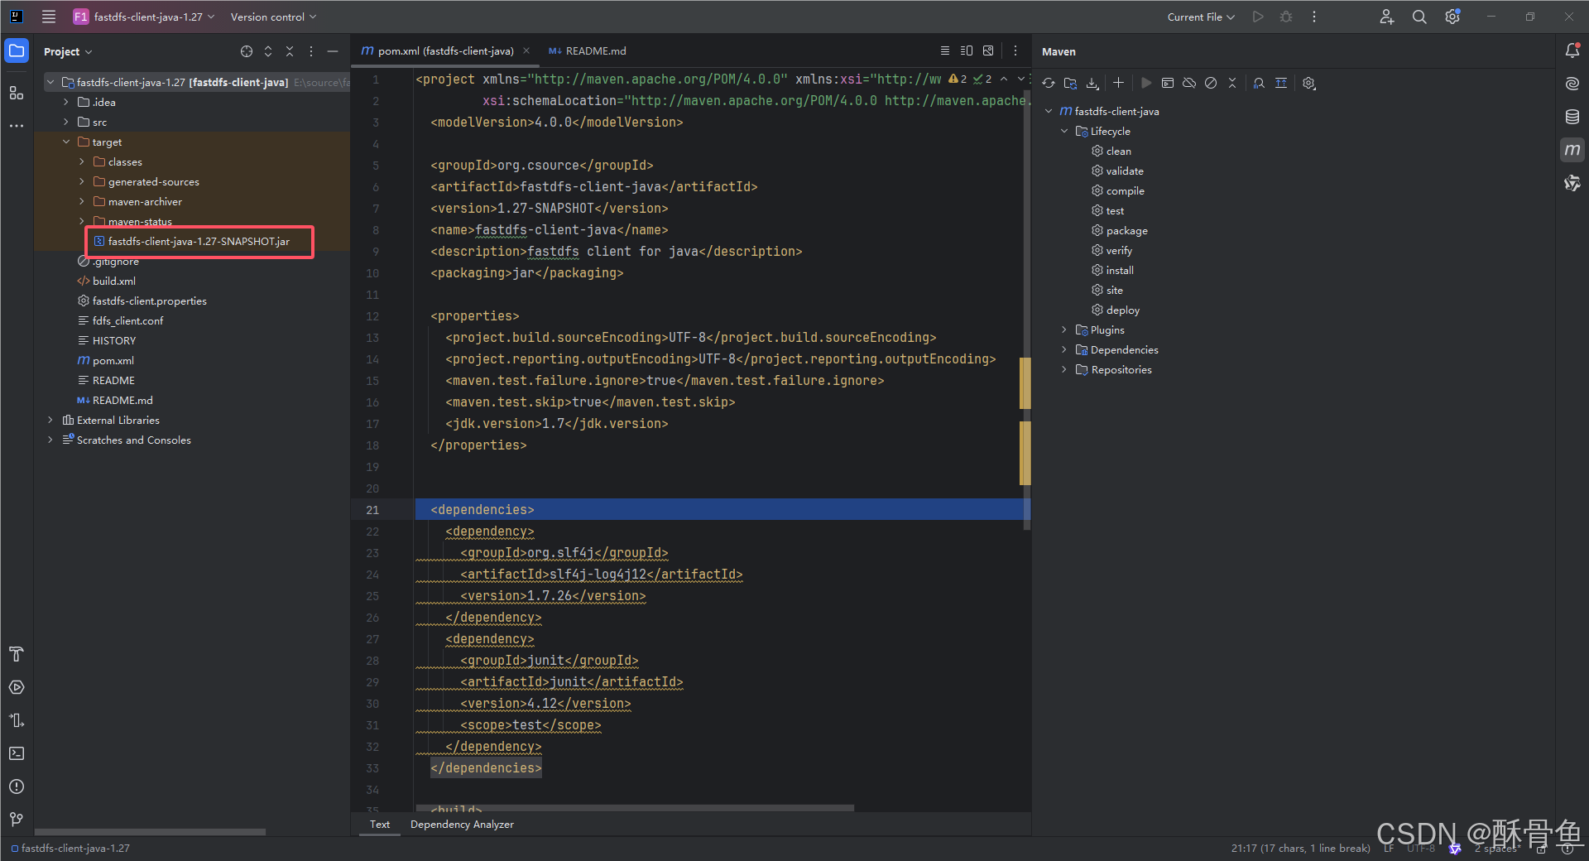Image resolution: width=1589 pixels, height=861 pixels.
Task: Close the pom.xml editor tab
Action: (526, 51)
